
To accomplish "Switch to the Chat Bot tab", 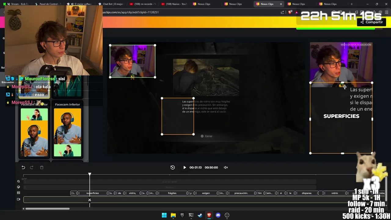I will pos(111,4).
